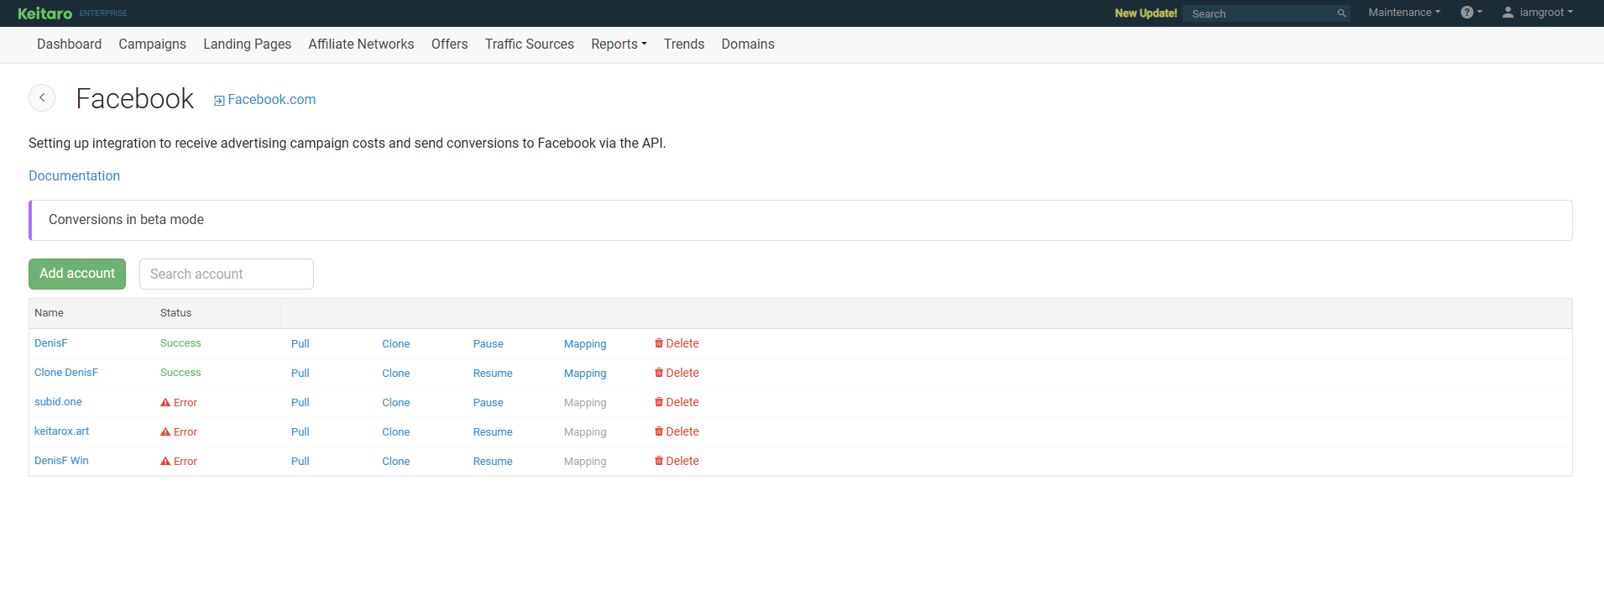Click the search magnifier icon in top bar
Image resolution: width=1604 pixels, height=606 pixels.
pyautogui.click(x=1341, y=13)
